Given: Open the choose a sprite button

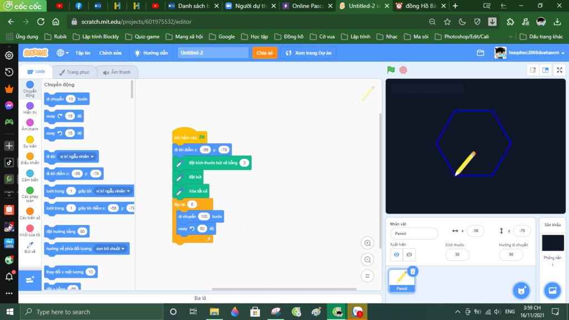Looking at the screenshot, I should pos(521,290).
